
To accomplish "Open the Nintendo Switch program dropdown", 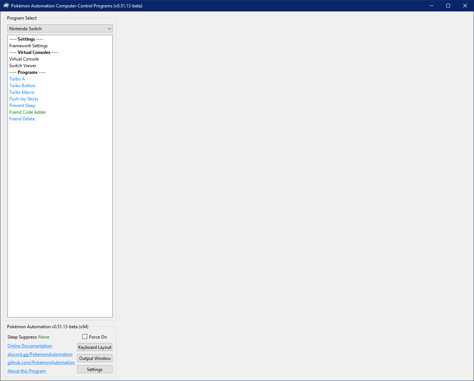I will (x=60, y=29).
